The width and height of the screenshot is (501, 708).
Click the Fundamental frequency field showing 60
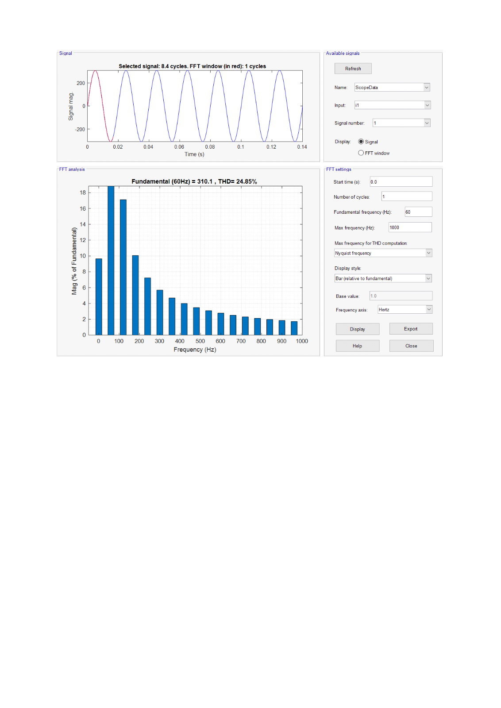coord(418,212)
